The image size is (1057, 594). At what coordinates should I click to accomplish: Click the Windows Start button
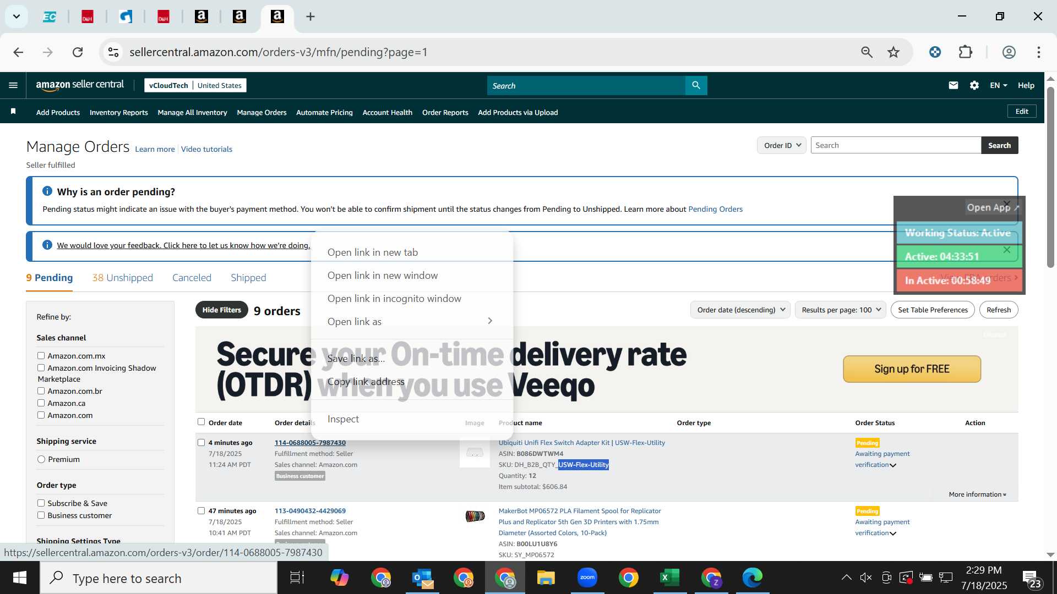click(20, 577)
